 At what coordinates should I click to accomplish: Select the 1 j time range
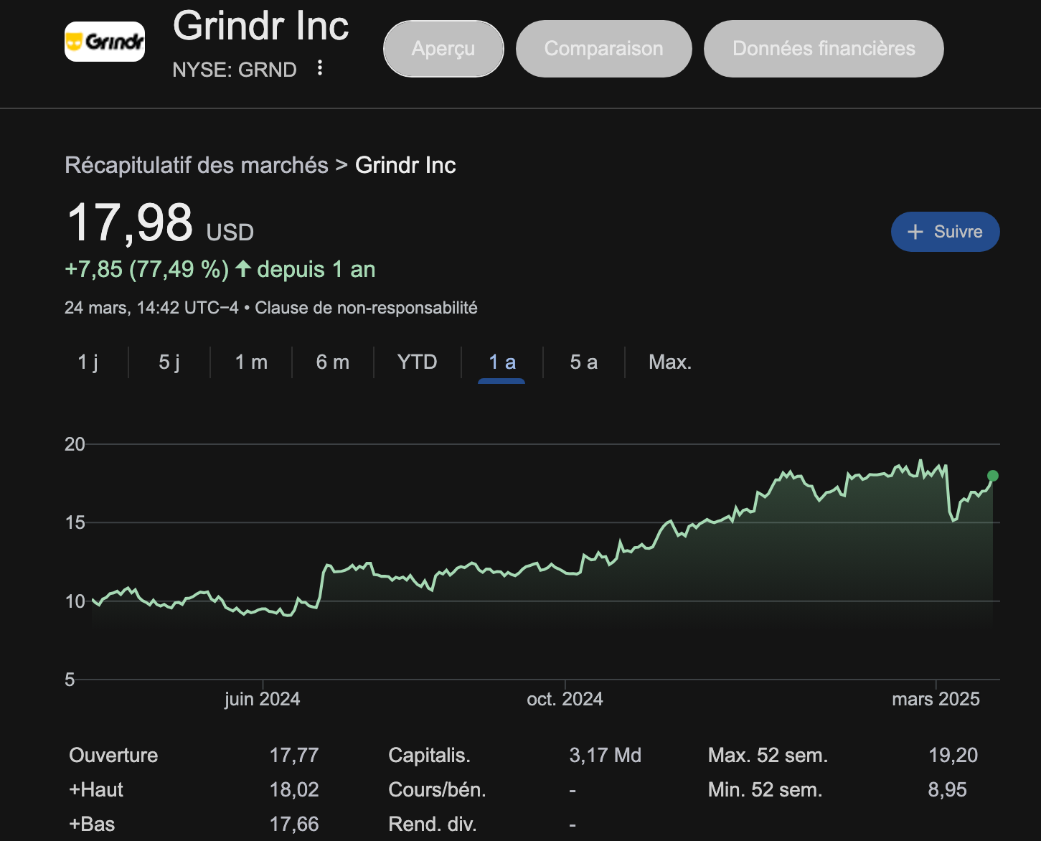(x=88, y=362)
